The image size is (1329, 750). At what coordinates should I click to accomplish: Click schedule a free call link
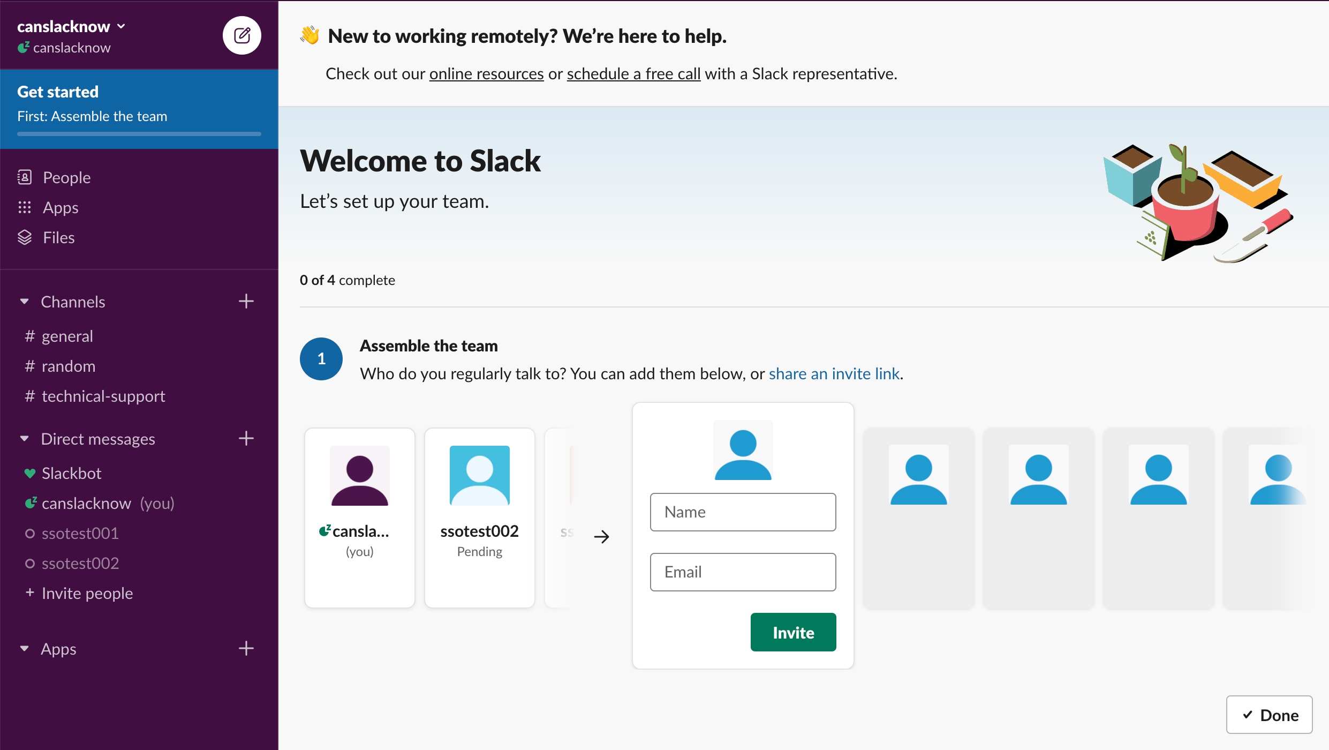[x=634, y=73]
